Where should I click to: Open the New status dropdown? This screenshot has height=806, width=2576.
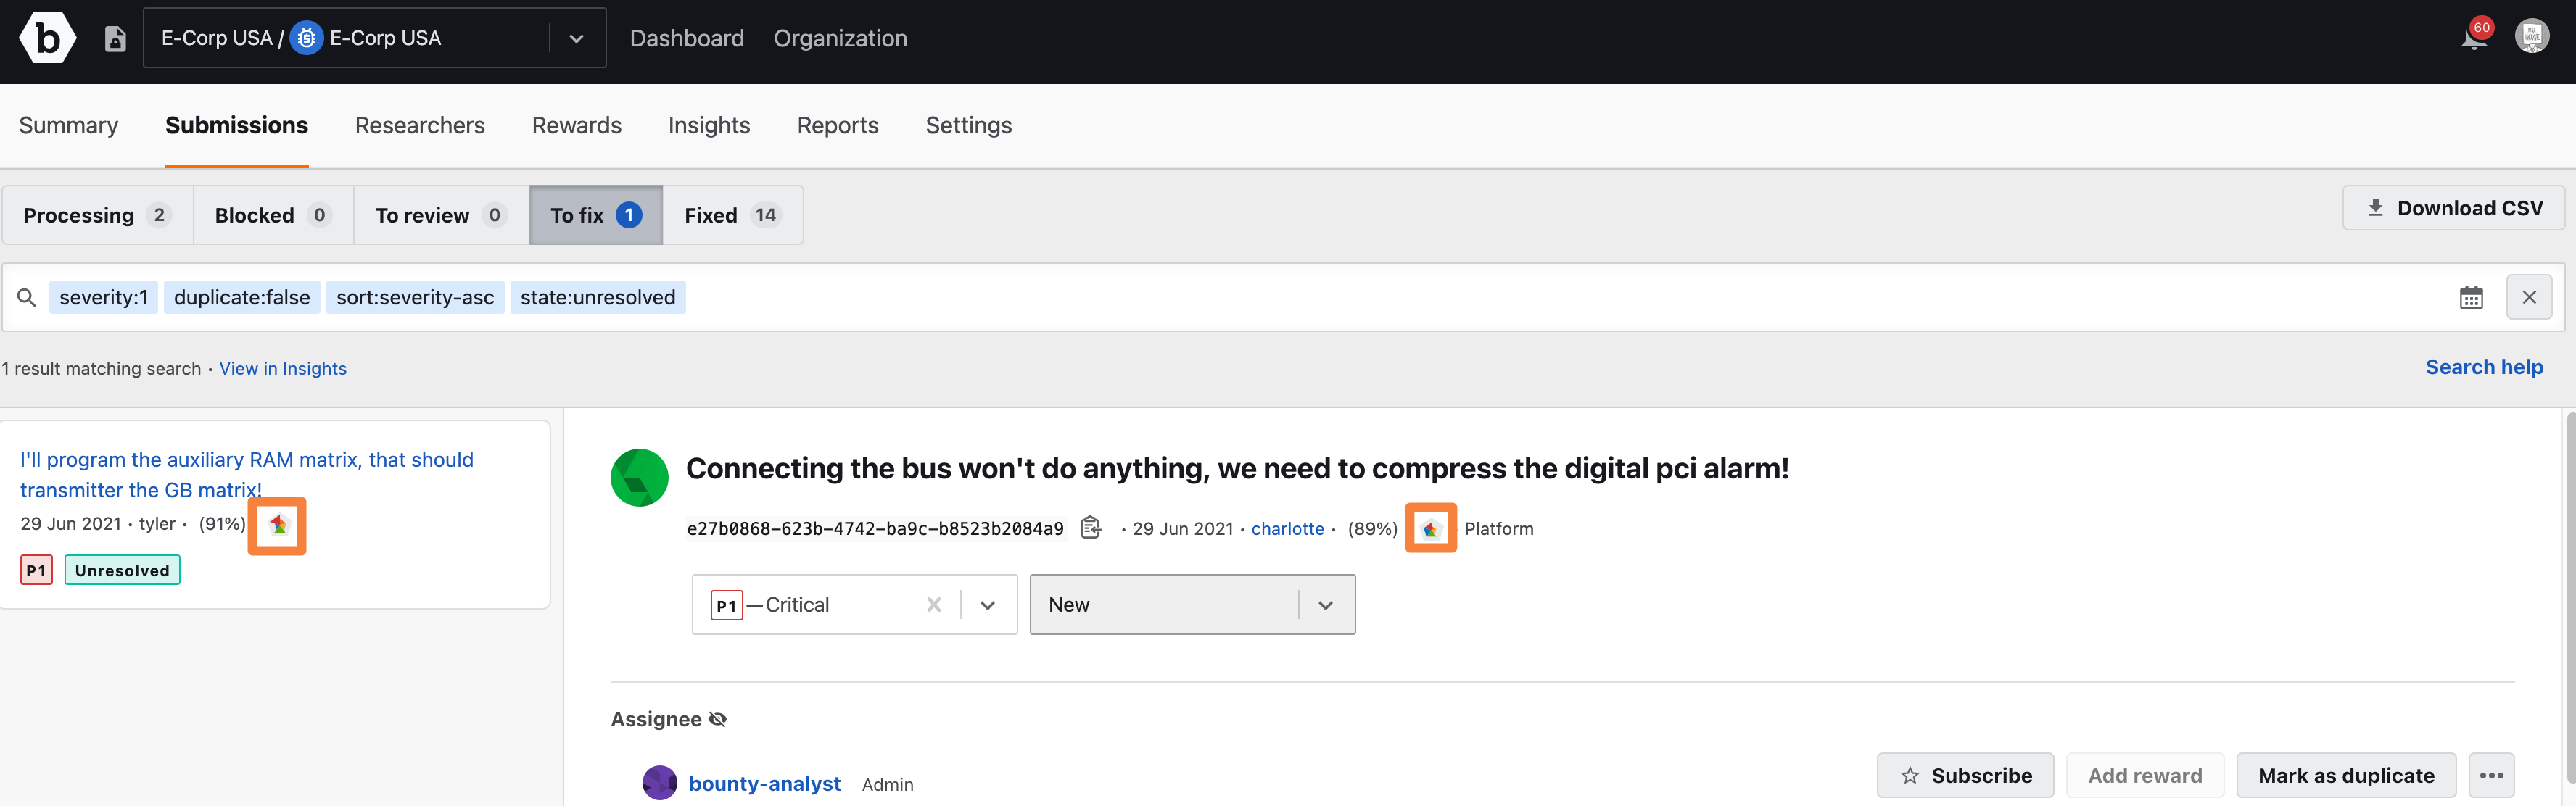coord(1192,604)
